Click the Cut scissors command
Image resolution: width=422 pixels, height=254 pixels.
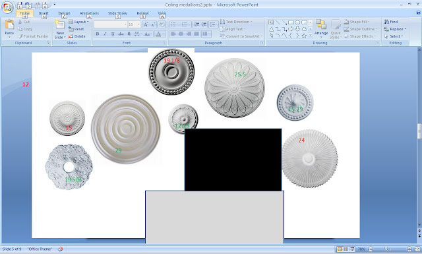click(24, 22)
